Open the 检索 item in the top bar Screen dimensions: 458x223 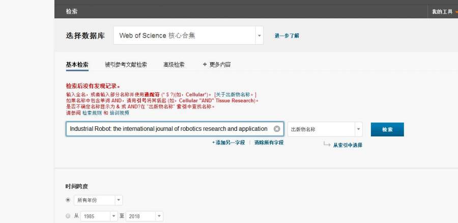pos(72,12)
